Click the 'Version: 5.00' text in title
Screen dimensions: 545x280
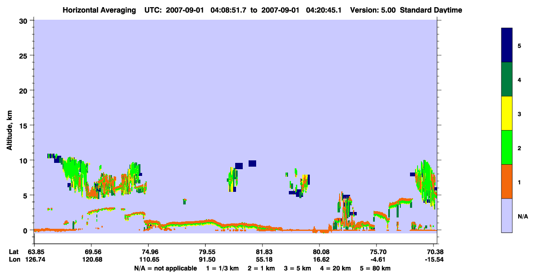pyautogui.click(x=372, y=10)
